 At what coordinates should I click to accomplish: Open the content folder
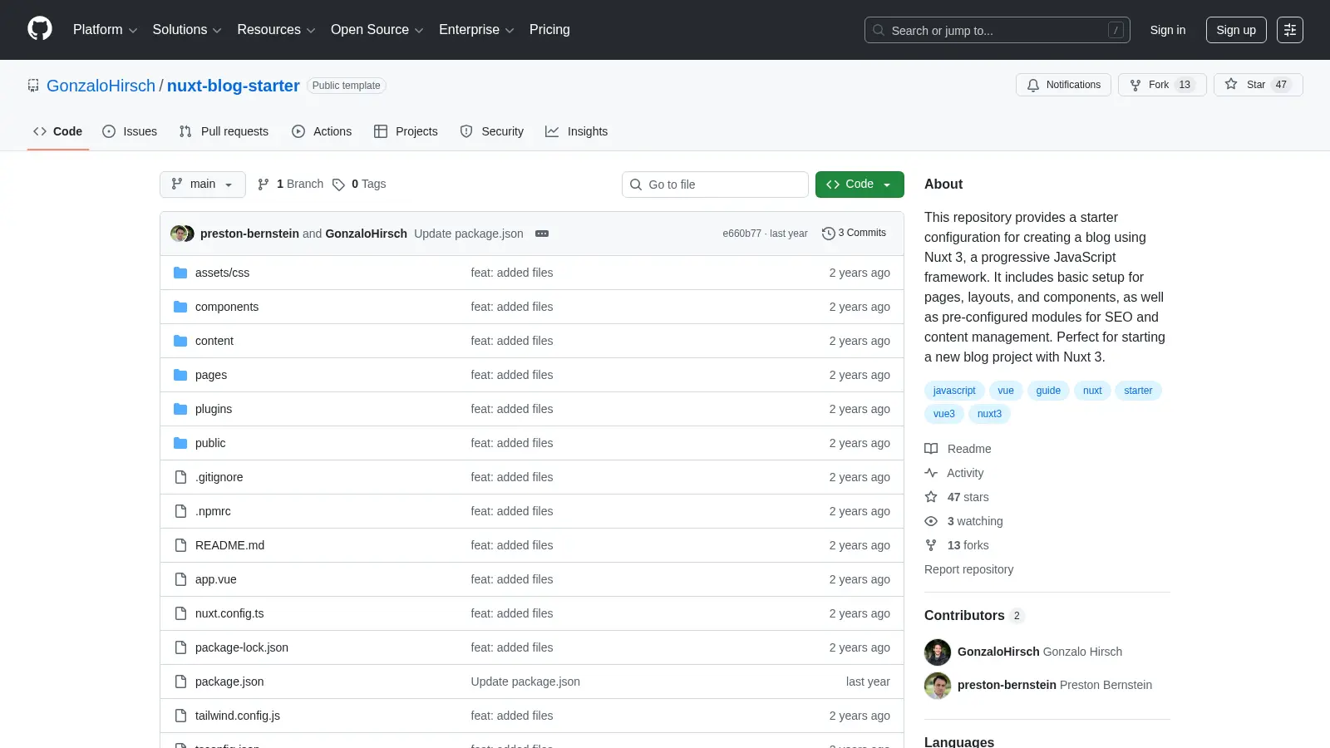tap(214, 341)
